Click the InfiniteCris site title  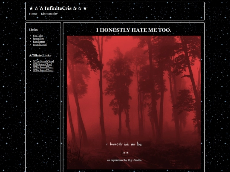click(58, 8)
